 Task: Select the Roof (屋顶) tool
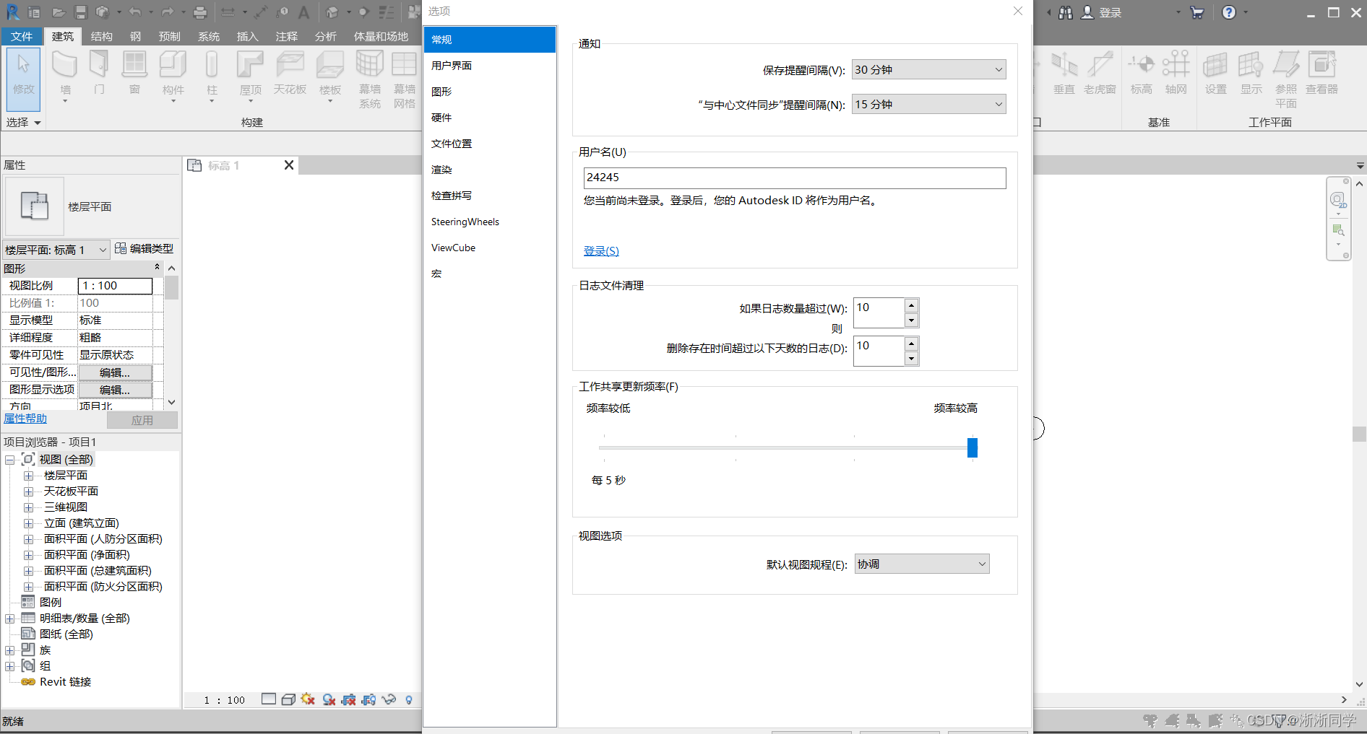tap(251, 75)
